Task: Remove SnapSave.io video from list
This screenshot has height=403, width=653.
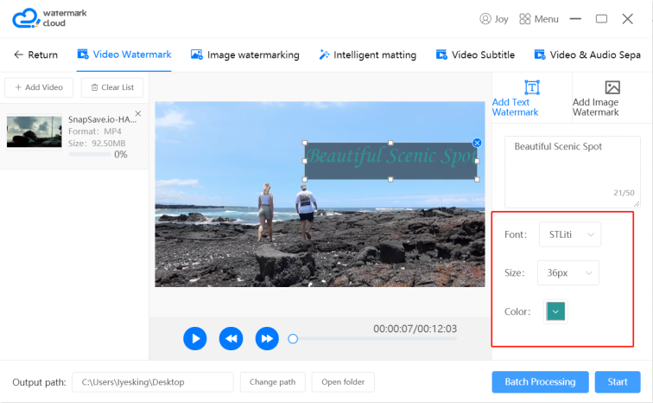Action: tap(138, 113)
